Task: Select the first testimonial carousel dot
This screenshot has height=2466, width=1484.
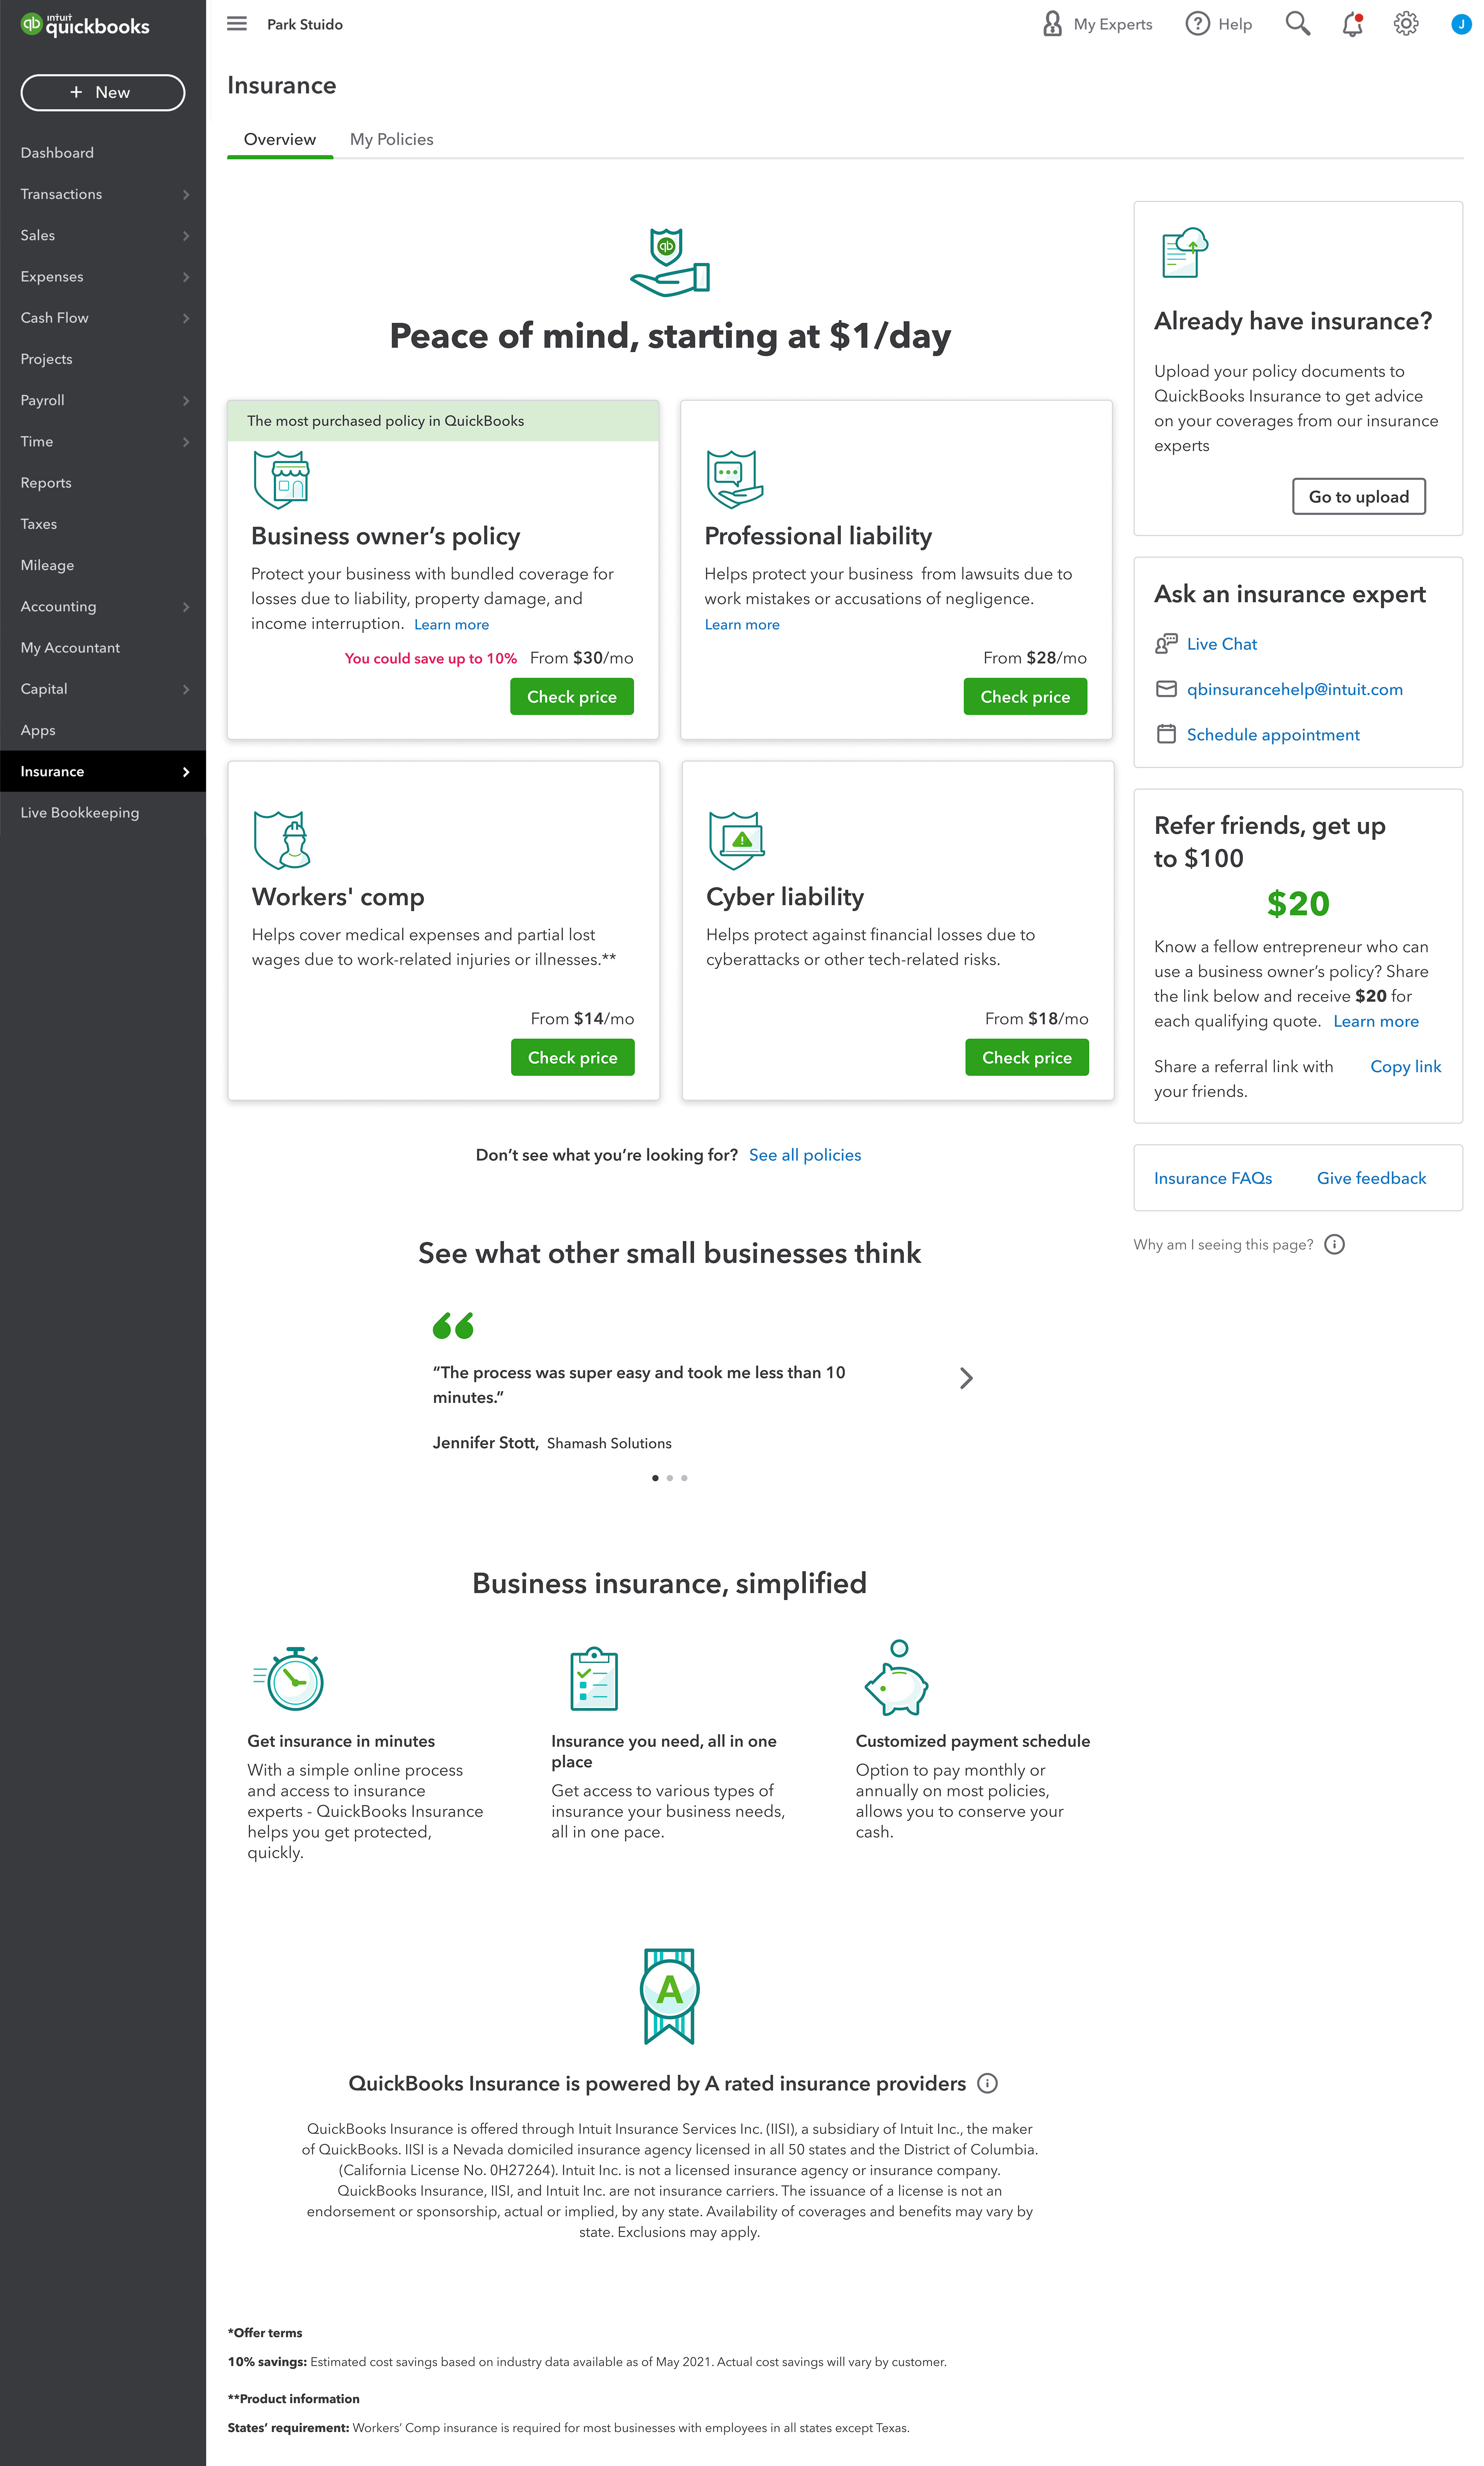Action: tap(655, 1478)
